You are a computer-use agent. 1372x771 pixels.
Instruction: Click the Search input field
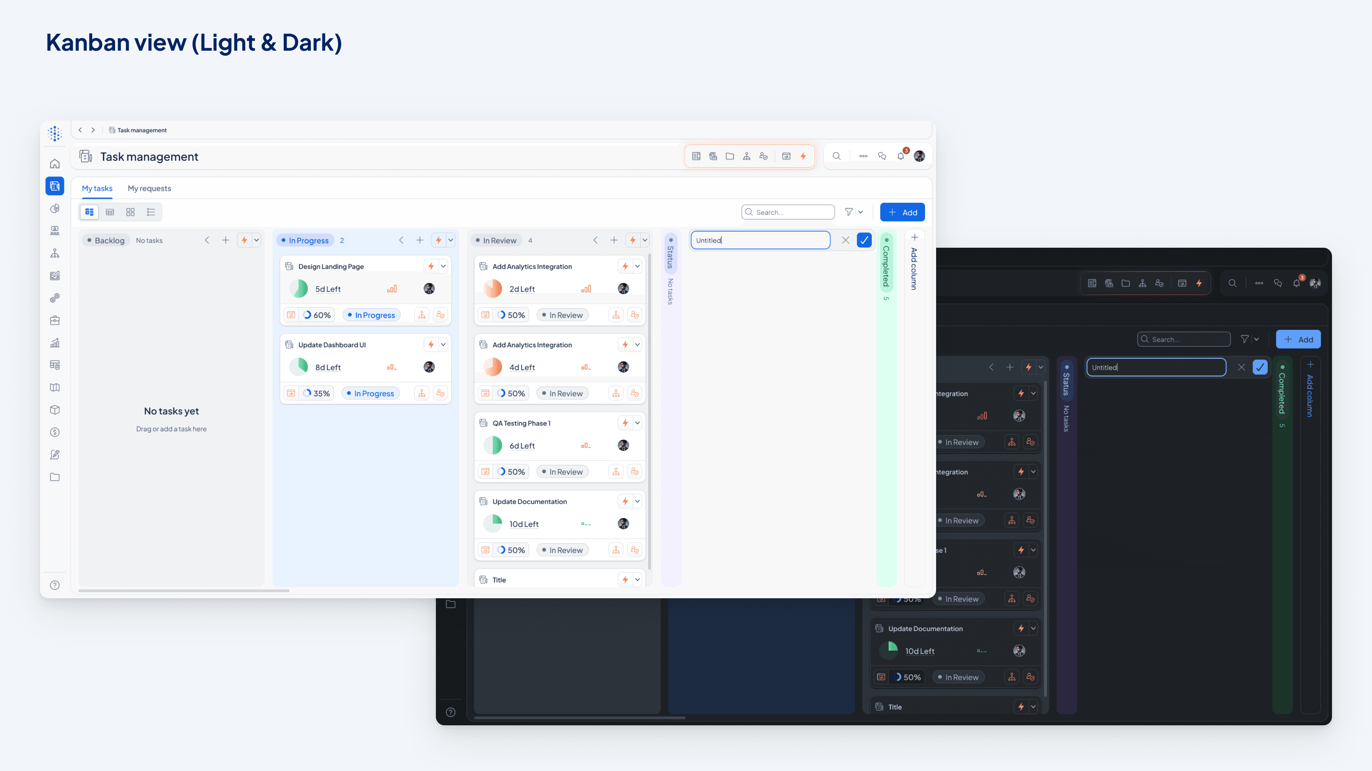(x=788, y=212)
